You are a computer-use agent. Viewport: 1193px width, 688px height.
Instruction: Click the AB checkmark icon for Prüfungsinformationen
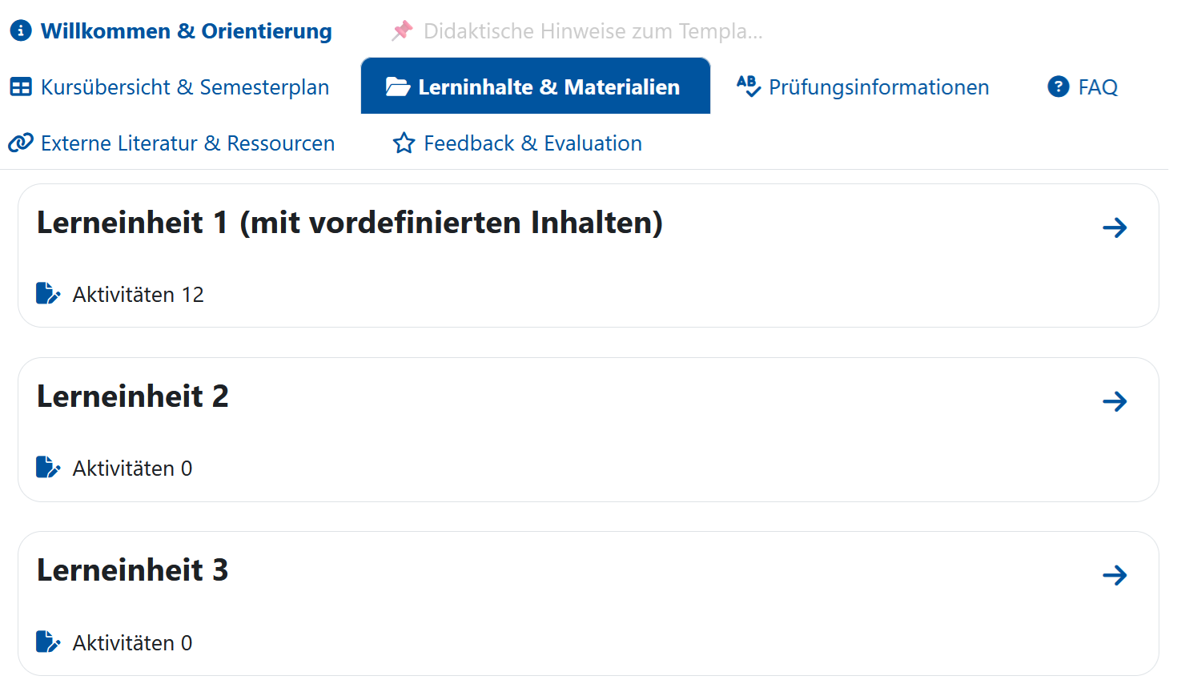click(x=747, y=87)
